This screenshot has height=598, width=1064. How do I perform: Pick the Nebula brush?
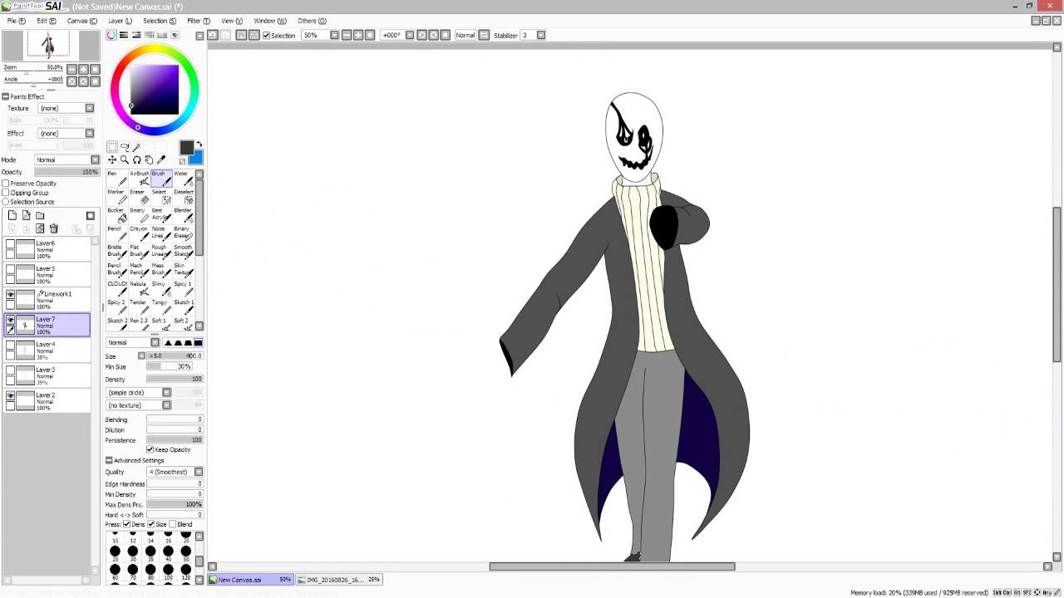point(139,288)
